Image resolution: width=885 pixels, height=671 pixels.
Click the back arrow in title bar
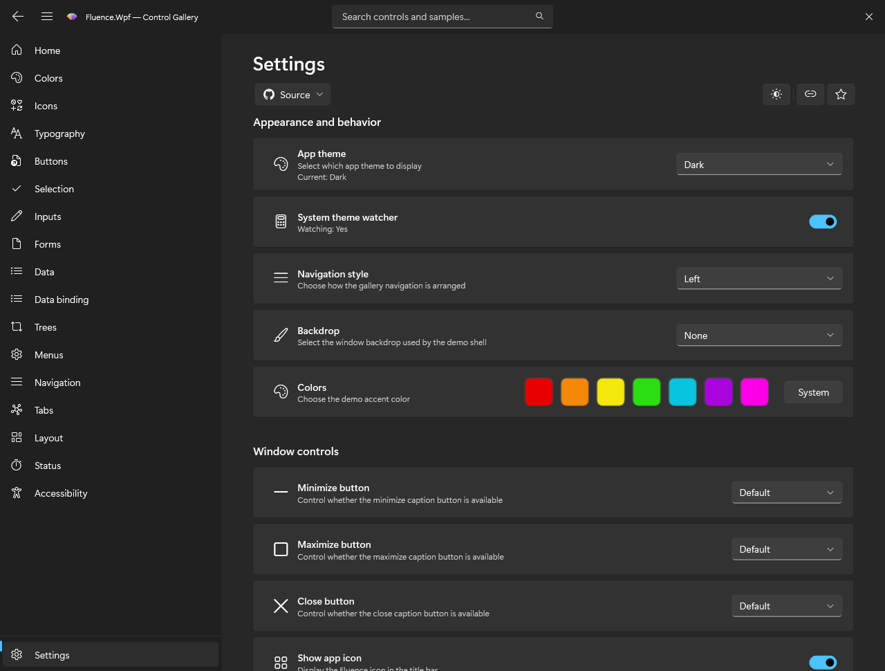[18, 17]
